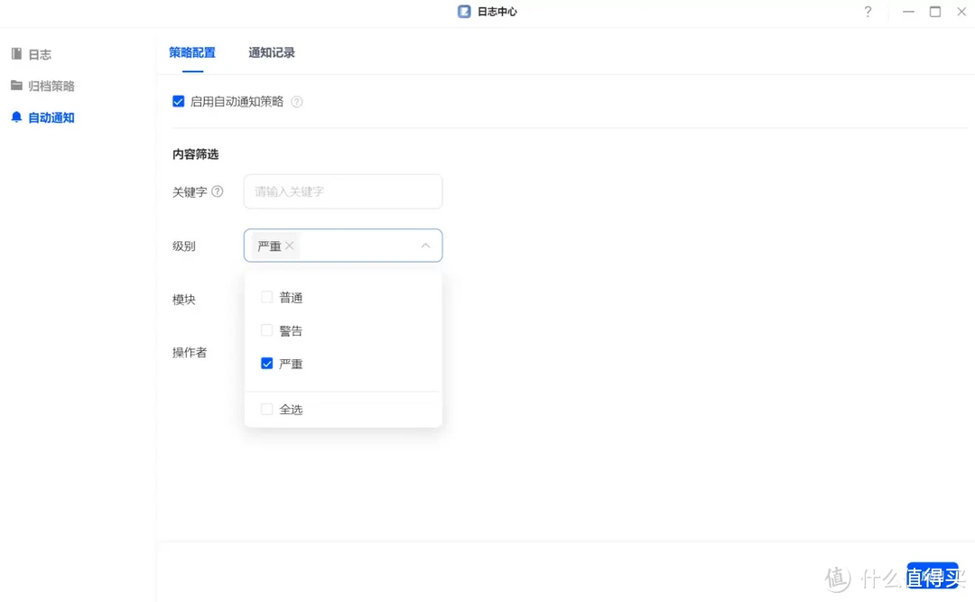This screenshot has width=975, height=602.
Task: Open help via the ? icon top right
Action: tap(868, 12)
